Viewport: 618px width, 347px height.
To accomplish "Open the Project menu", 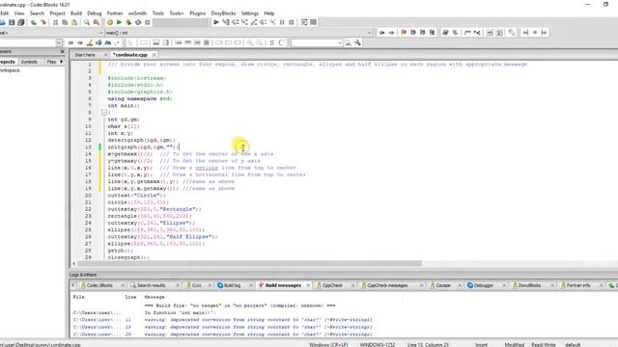I will click(57, 13).
